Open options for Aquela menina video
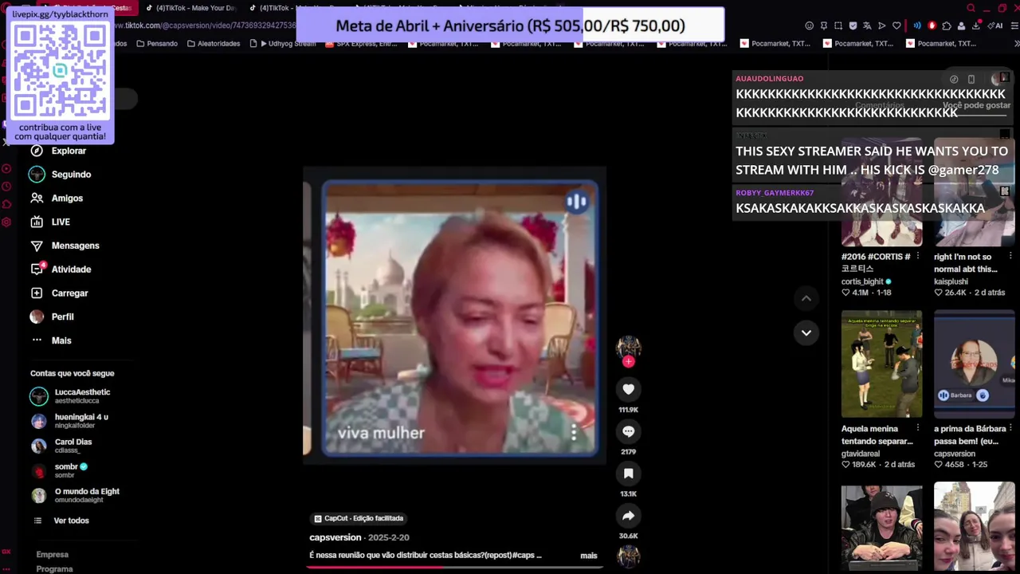The height and width of the screenshot is (574, 1020). coord(917,428)
